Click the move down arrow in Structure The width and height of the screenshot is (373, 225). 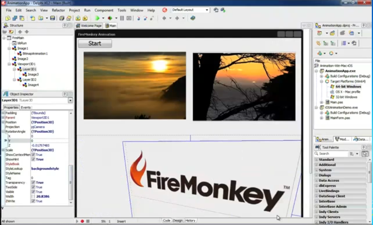coord(27,32)
